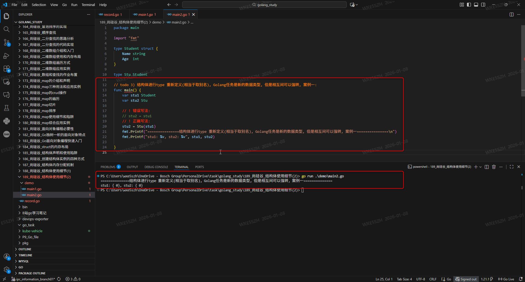
Task: Collapse folder 189_尚硅谷_结构体使用细节(2)
Action: tap(54, 177)
